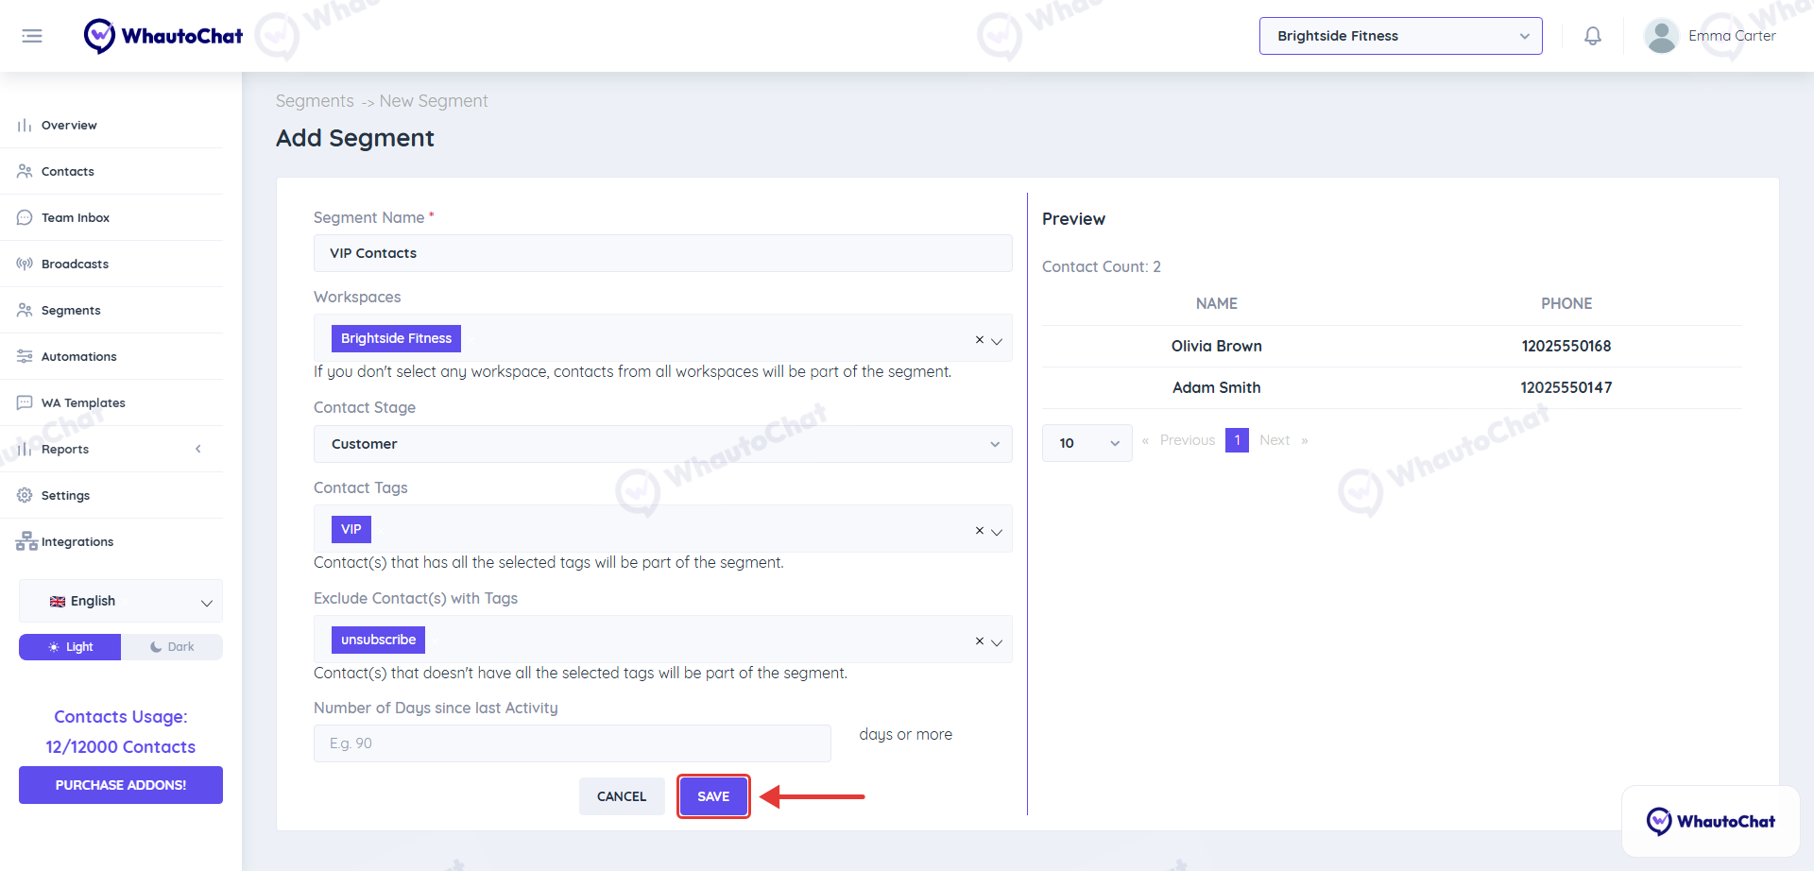Open Emma Carter profile avatar
The image size is (1814, 871).
click(1661, 36)
